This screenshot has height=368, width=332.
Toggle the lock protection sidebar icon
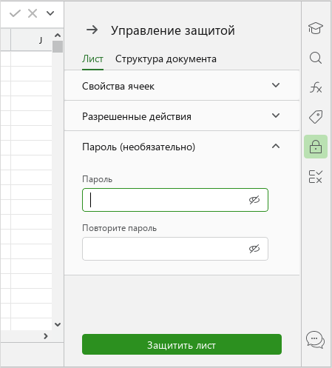316,147
